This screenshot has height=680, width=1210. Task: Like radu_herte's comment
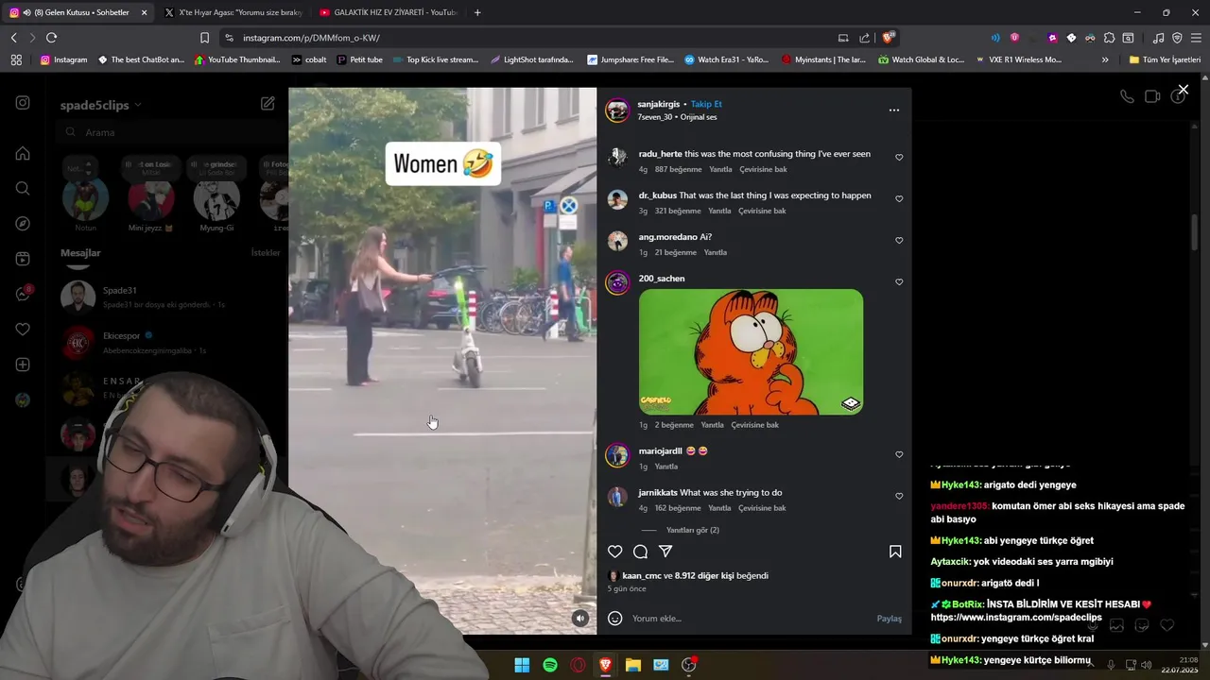point(899,158)
